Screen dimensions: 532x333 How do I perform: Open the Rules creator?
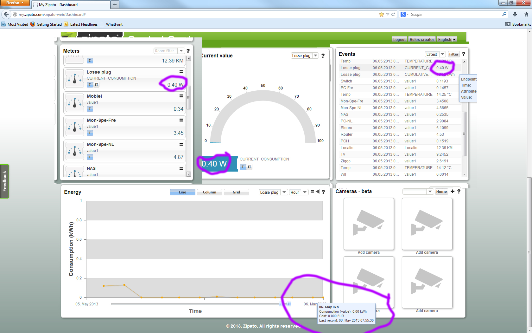coord(421,40)
